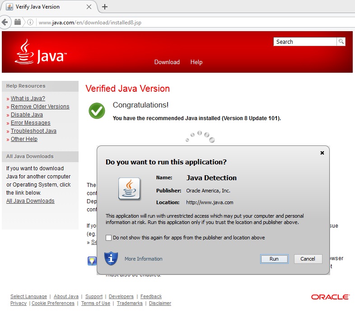Open the Help menu item
Viewport: 355px width, 313px height.
pyautogui.click(x=196, y=62)
